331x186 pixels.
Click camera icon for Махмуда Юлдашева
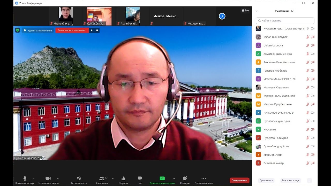313,87
